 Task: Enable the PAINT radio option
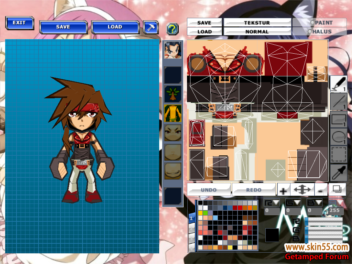(x=320, y=23)
